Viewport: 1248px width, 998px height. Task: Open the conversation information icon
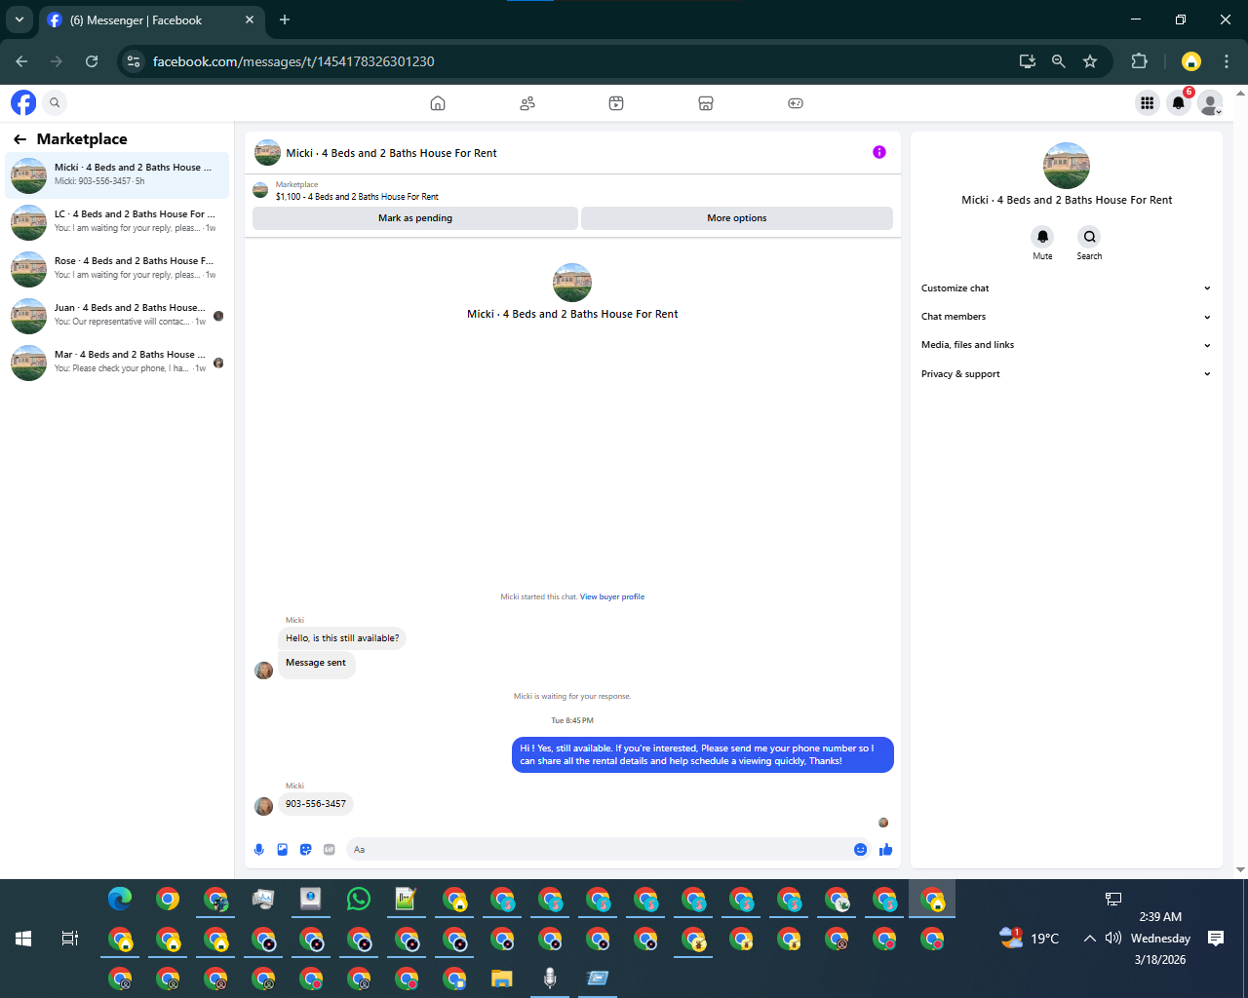click(879, 152)
